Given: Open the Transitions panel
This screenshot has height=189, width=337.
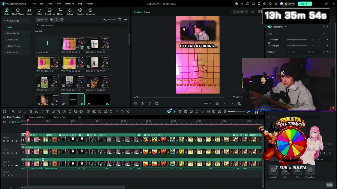Looking at the screenshot, I should point(50,12).
